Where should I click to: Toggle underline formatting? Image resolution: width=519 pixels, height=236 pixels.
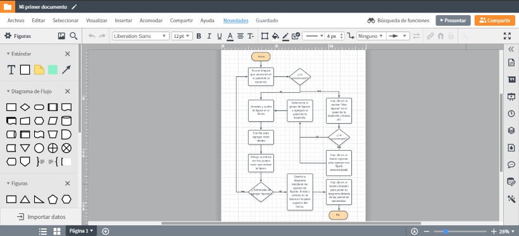[x=220, y=36]
